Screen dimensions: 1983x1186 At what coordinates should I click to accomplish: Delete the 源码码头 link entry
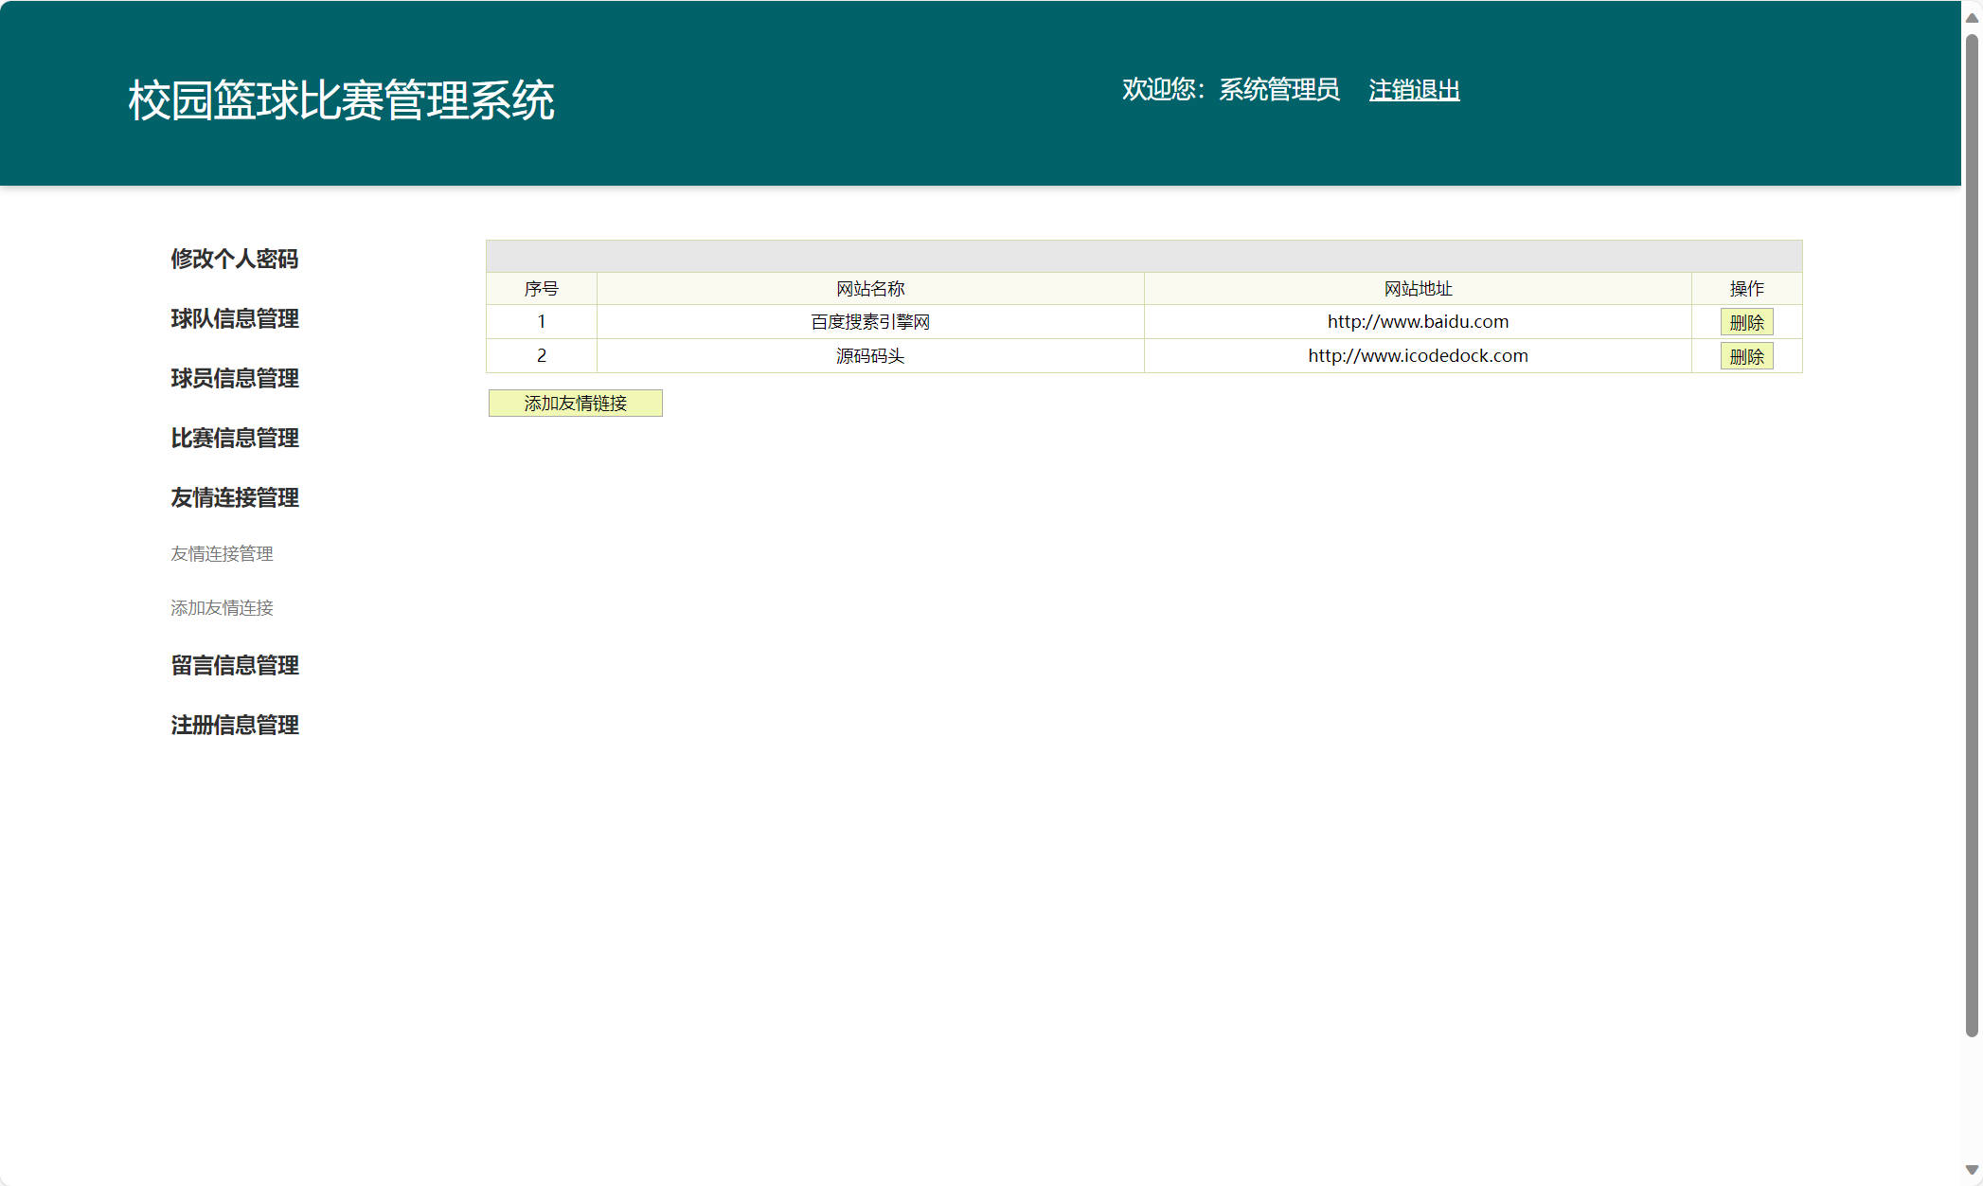[1746, 356]
